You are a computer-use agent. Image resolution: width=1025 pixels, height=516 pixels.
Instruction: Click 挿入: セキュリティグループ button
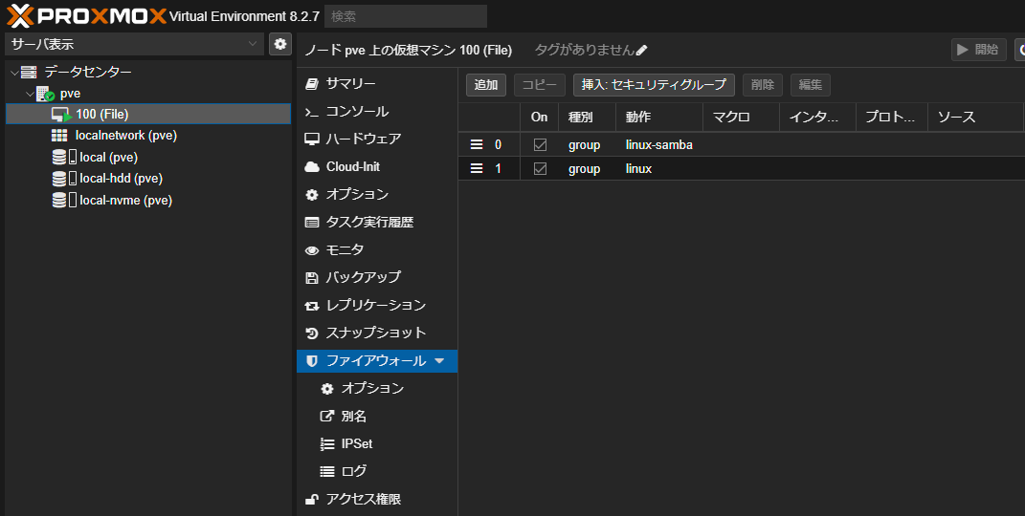coord(654,85)
